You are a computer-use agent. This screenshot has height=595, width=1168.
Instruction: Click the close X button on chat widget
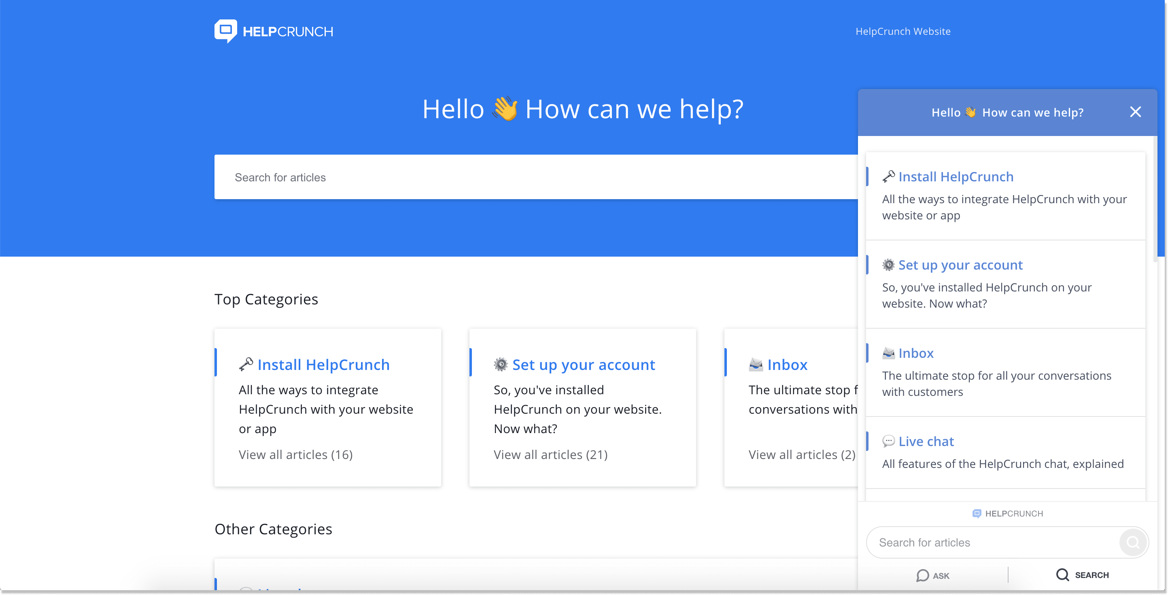pyautogui.click(x=1135, y=112)
